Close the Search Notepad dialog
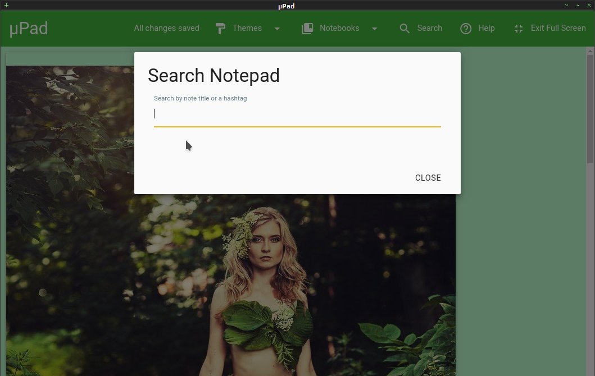Screen dimensions: 595x376 pyautogui.click(x=428, y=178)
